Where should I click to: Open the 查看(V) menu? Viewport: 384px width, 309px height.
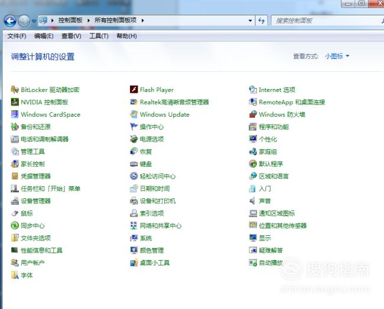click(71, 36)
